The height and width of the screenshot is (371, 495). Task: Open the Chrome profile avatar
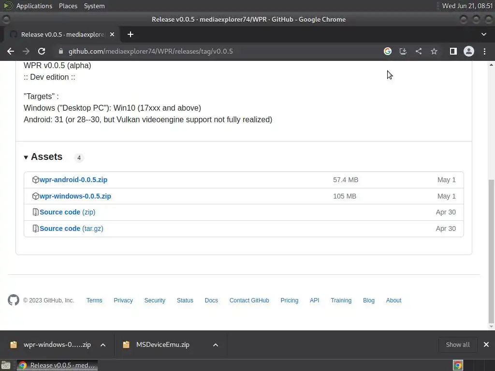coord(469,51)
